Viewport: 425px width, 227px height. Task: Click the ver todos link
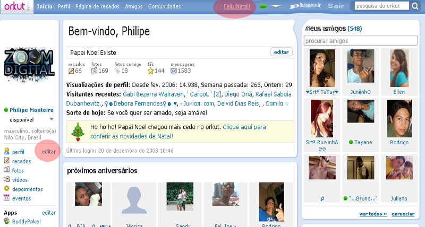click(373, 214)
